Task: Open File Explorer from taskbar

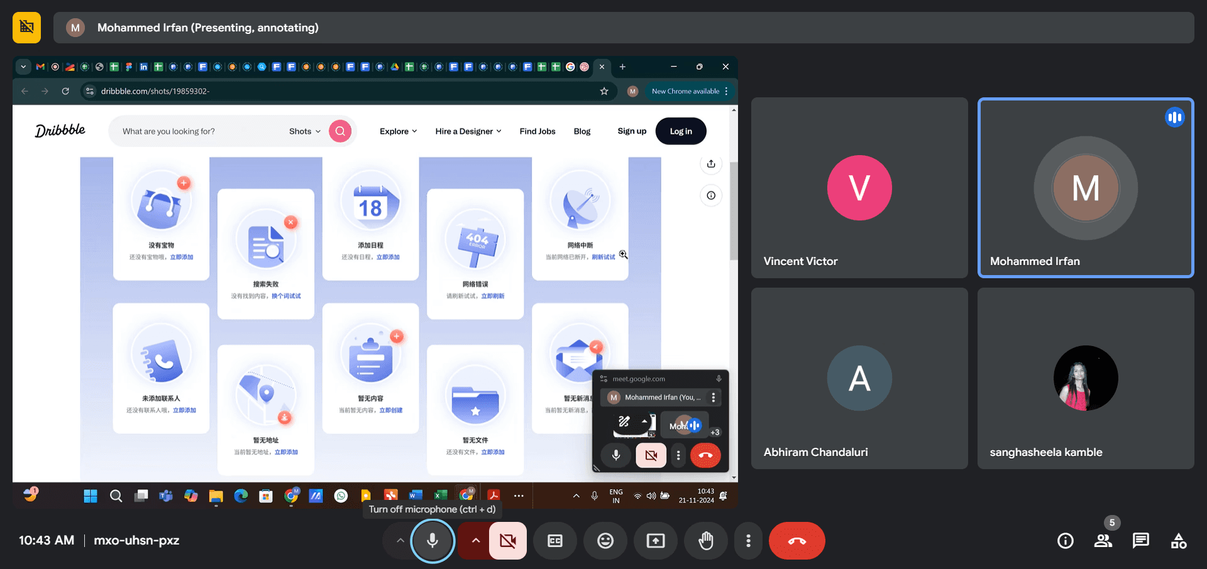Action: pyautogui.click(x=216, y=496)
